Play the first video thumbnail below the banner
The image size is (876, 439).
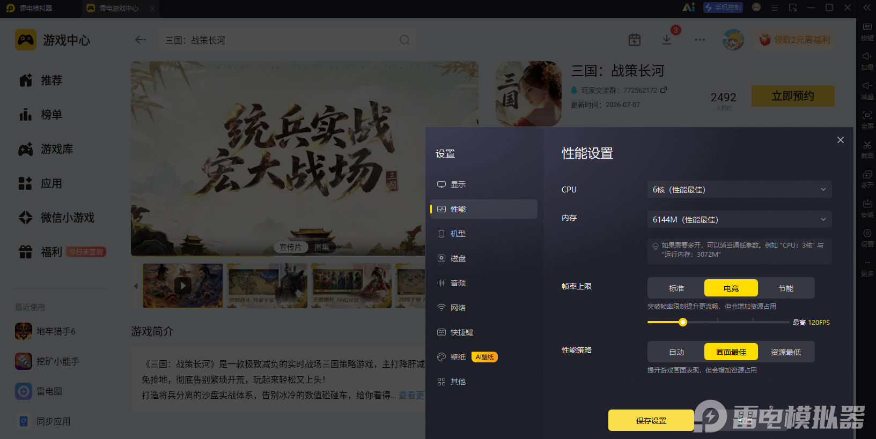coord(183,286)
